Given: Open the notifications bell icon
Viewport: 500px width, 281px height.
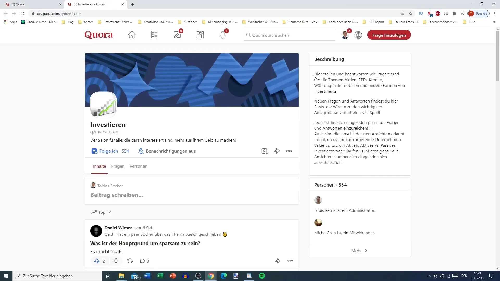Looking at the screenshot, I should (x=223, y=35).
